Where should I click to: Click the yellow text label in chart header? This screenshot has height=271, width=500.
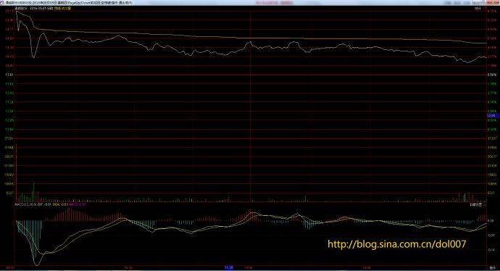(x=62, y=8)
